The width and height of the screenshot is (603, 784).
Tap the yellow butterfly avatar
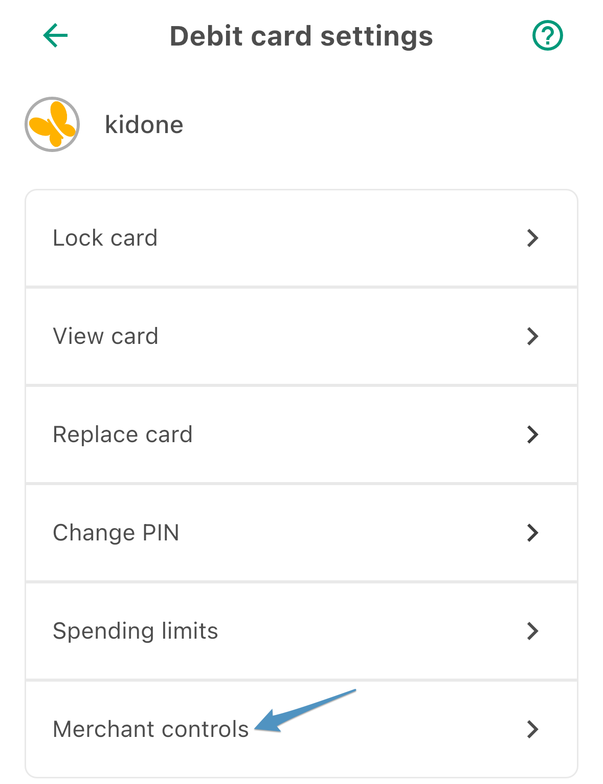click(x=52, y=124)
